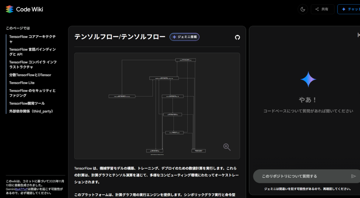
Task: Select TensorFlow 言語バインディングと API in sidebar
Action: click(32, 52)
